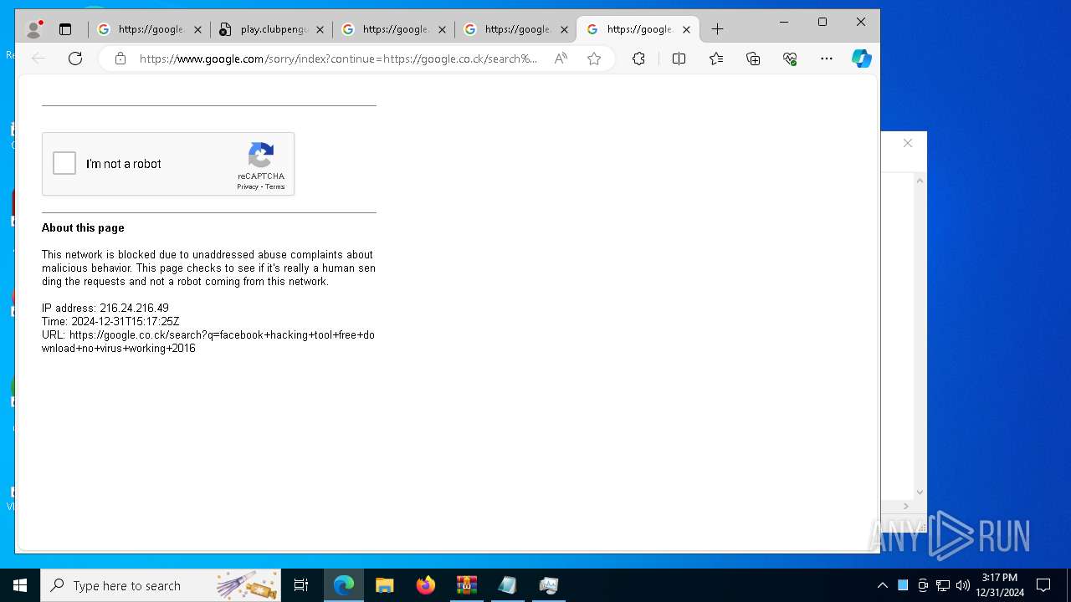Open Copilot sidebar
Screen dimensions: 1071x602
pyautogui.click(x=862, y=59)
